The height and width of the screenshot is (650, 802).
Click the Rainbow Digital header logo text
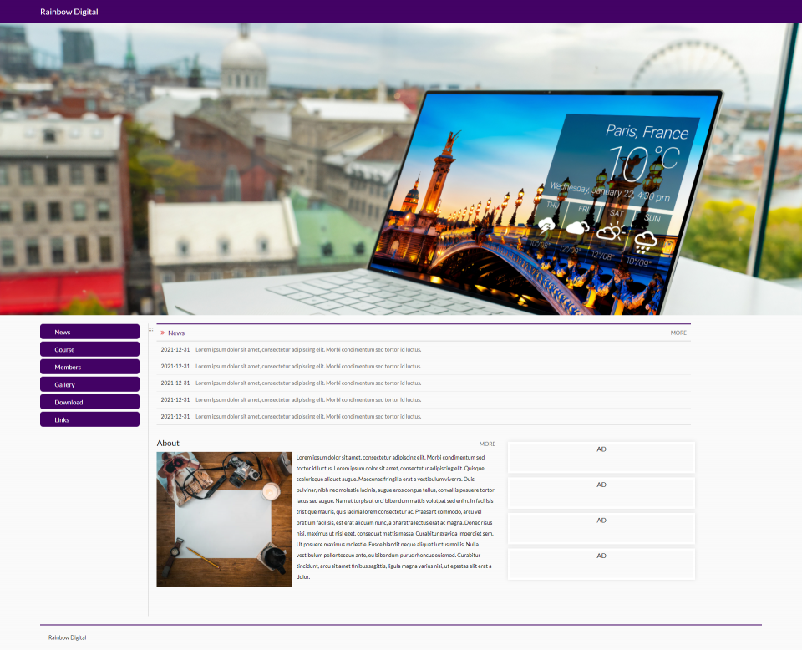coord(69,12)
